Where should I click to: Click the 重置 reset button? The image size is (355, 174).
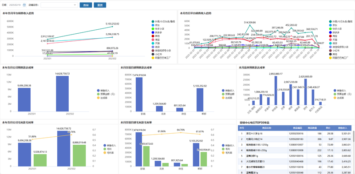tap(100, 5)
